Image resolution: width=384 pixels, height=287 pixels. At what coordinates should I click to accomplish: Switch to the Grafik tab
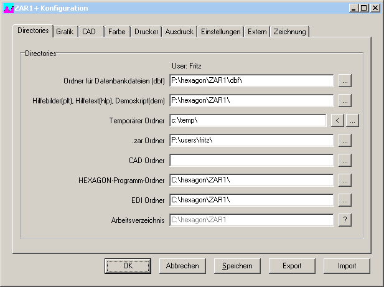65,32
